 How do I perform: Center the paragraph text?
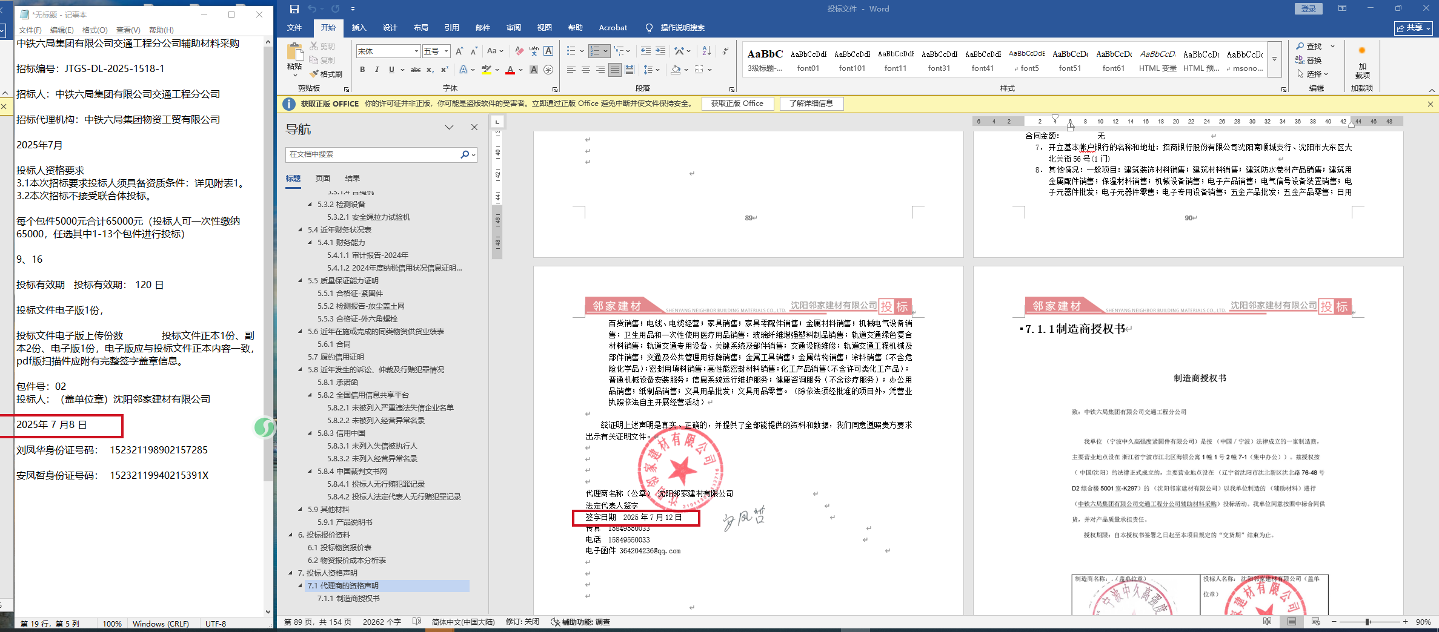coord(586,70)
